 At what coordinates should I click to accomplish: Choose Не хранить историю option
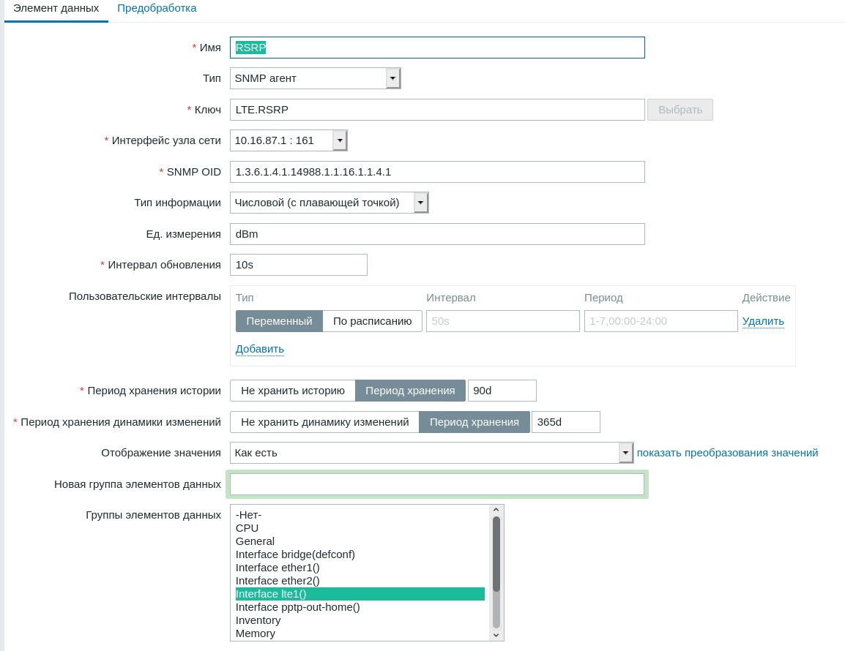pyautogui.click(x=292, y=391)
